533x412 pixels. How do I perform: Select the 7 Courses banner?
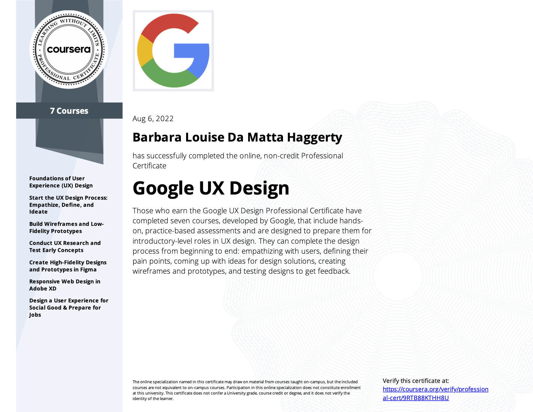tap(69, 111)
